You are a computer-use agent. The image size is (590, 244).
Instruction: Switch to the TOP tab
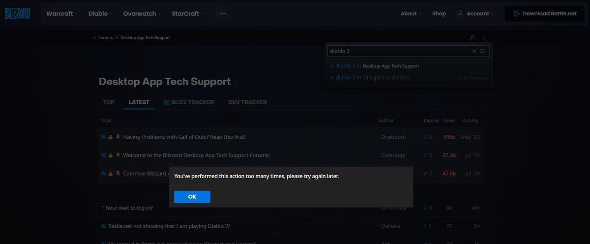(x=109, y=102)
